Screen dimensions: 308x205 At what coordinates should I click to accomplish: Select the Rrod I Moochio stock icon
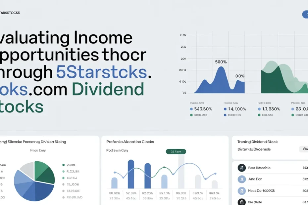[x=242, y=168]
